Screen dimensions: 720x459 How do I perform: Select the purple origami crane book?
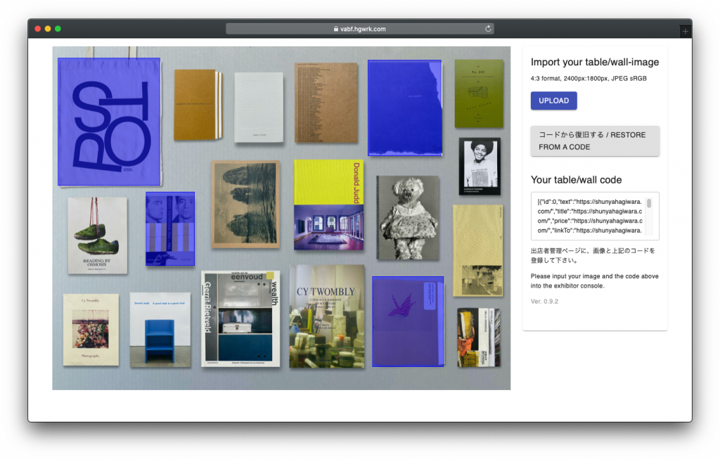tap(409, 321)
